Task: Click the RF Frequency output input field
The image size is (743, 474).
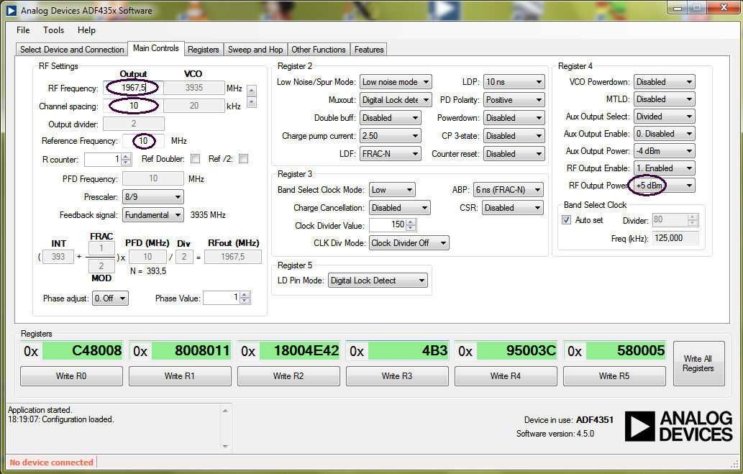Action: [x=132, y=88]
